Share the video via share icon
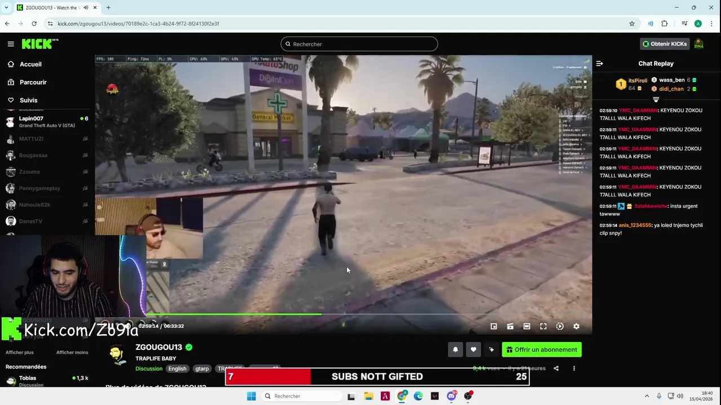Image resolution: width=721 pixels, height=405 pixels. pyautogui.click(x=556, y=368)
